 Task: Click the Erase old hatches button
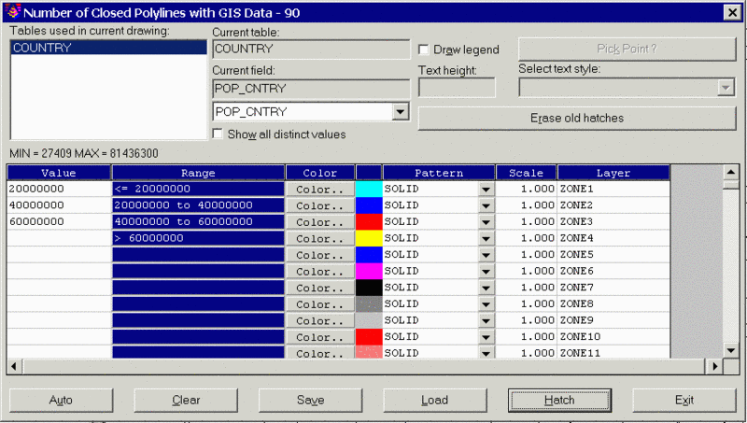pyautogui.click(x=577, y=119)
